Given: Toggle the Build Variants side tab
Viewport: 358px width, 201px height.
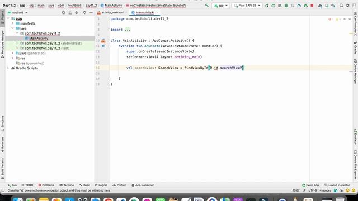Looking at the screenshot, I should (x=2, y=169).
